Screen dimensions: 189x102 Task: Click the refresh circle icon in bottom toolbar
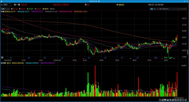[180, 100]
